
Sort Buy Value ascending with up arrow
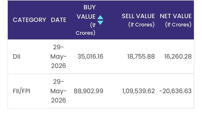tap(100, 17)
